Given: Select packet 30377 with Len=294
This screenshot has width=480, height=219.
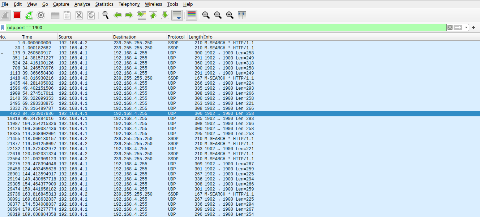Looking at the screenshot, I should [x=240, y=204].
